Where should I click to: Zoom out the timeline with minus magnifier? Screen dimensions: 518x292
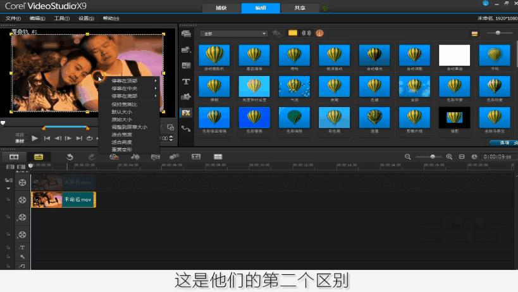click(x=408, y=156)
